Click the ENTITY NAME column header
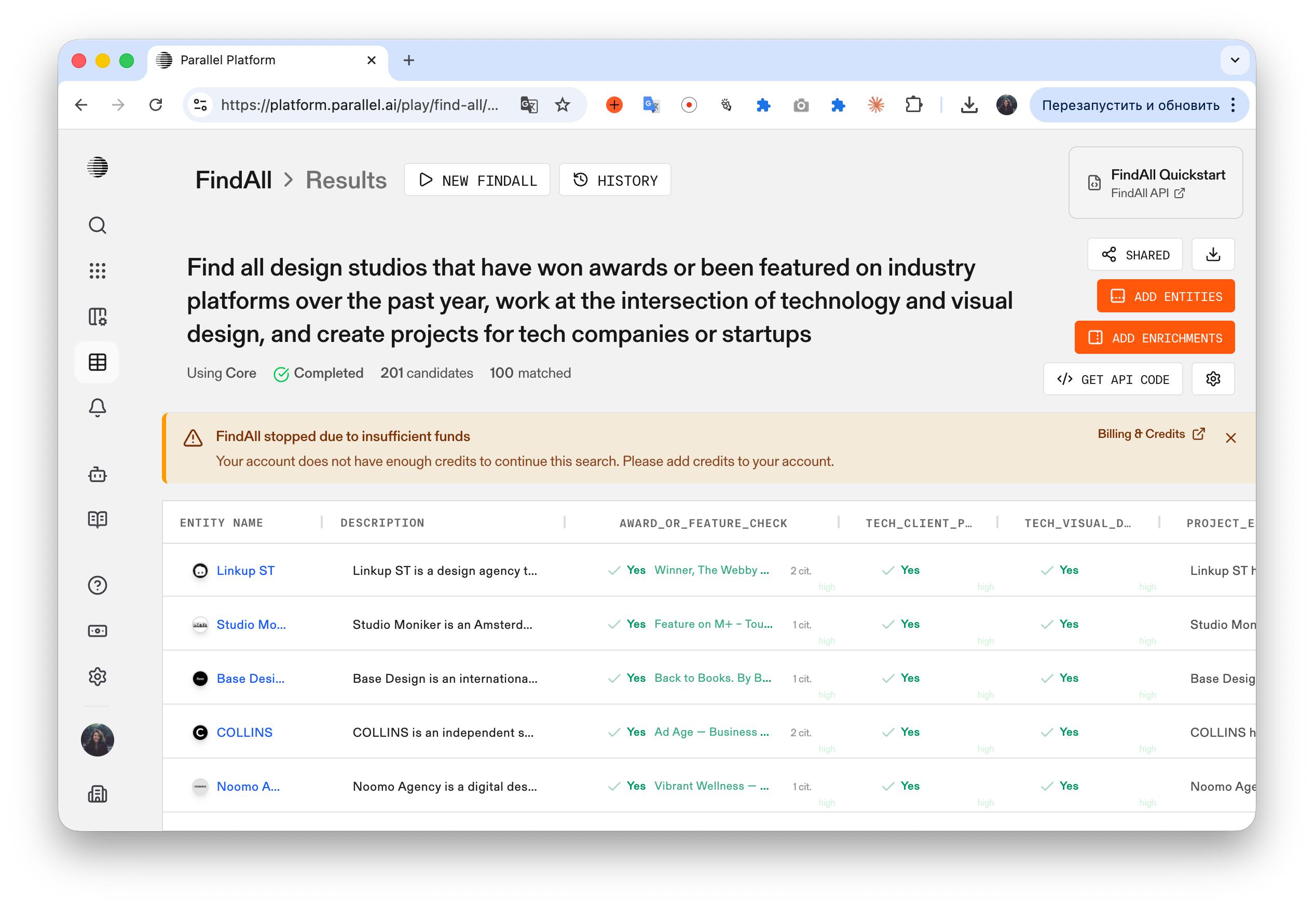1314x908 pixels. [222, 523]
